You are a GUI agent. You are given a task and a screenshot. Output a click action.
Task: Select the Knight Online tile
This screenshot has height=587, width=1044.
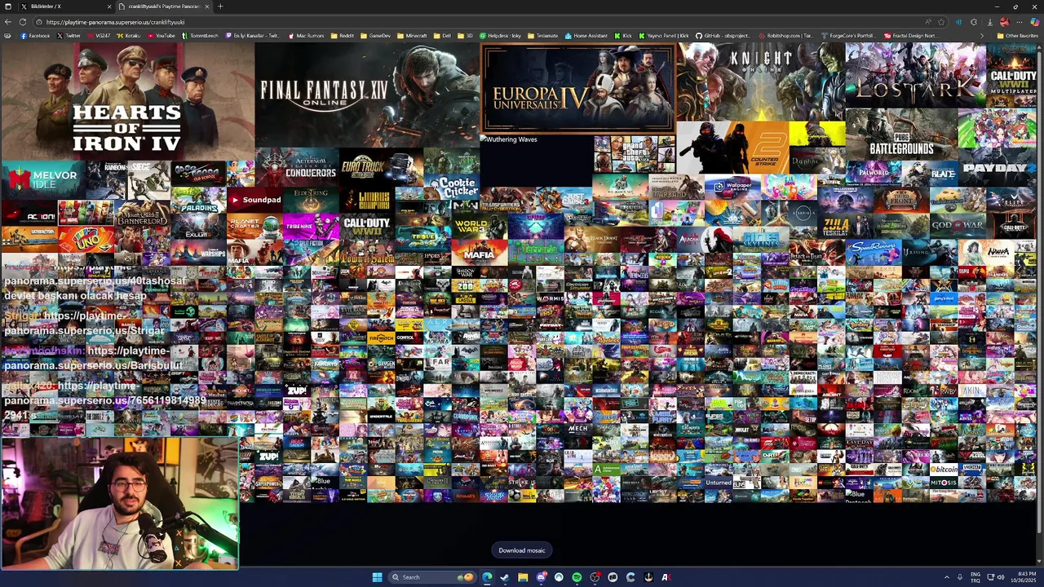coord(760,82)
